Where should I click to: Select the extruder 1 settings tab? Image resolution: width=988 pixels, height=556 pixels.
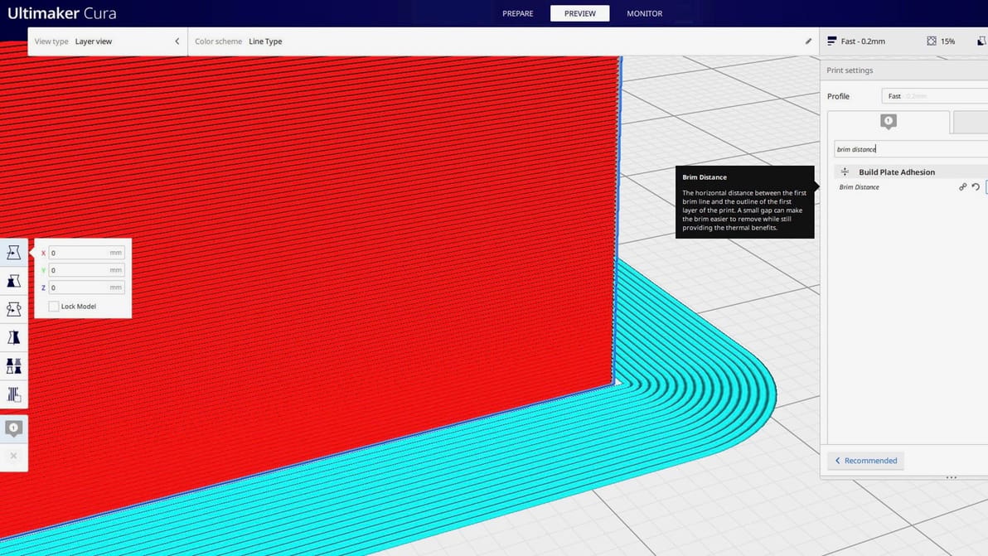pos(888,122)
